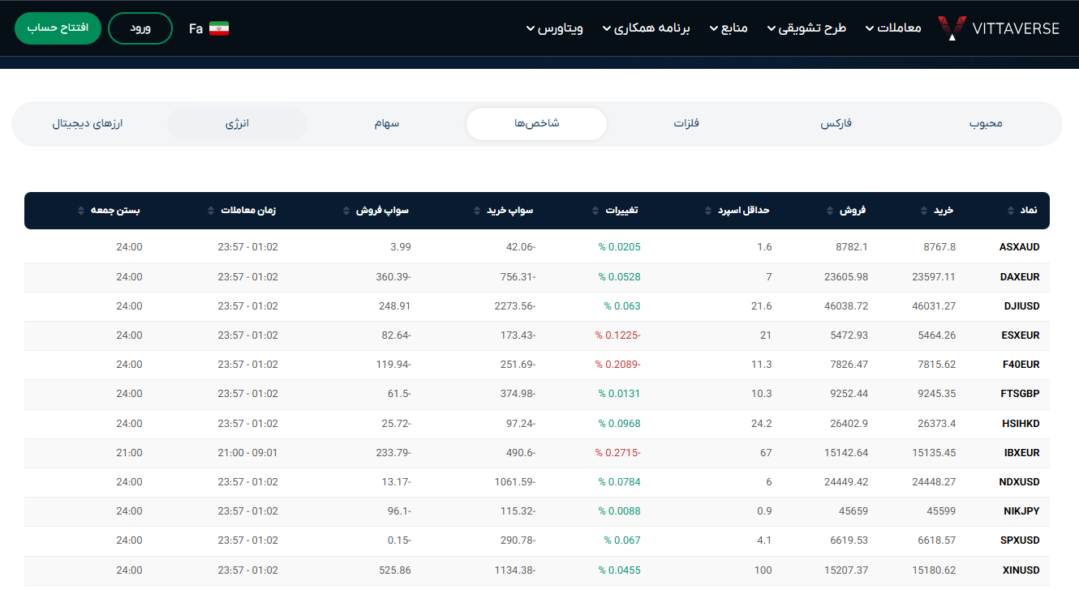Click the Iran flag language icon

pos(219,28)
